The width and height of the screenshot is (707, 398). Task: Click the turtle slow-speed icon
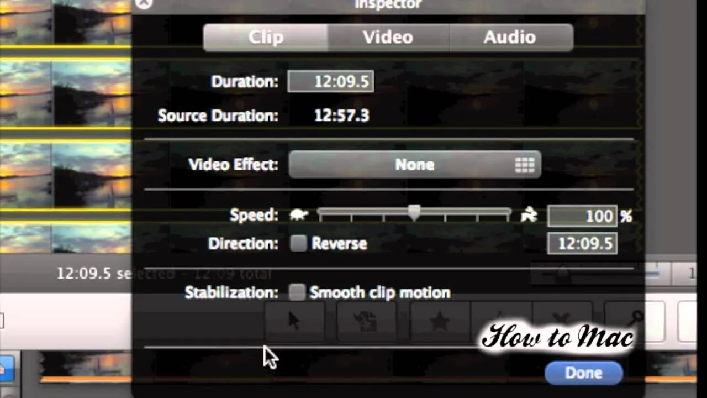(299, 215)
